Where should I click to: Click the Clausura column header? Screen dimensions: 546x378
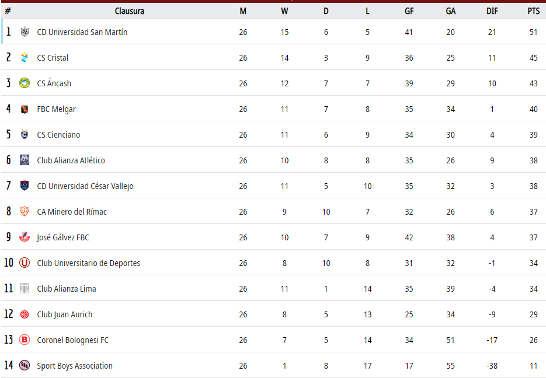[x=130, y=11]
